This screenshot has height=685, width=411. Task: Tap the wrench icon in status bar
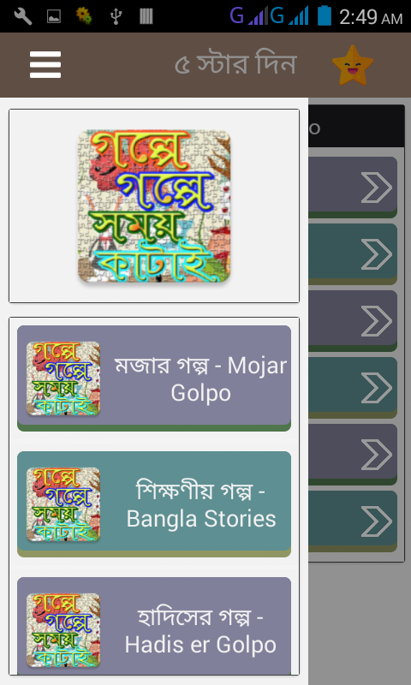[23, 16]
